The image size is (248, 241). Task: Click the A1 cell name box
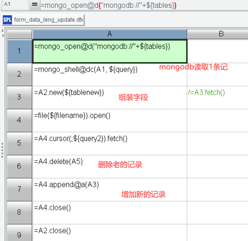[16, 4]
